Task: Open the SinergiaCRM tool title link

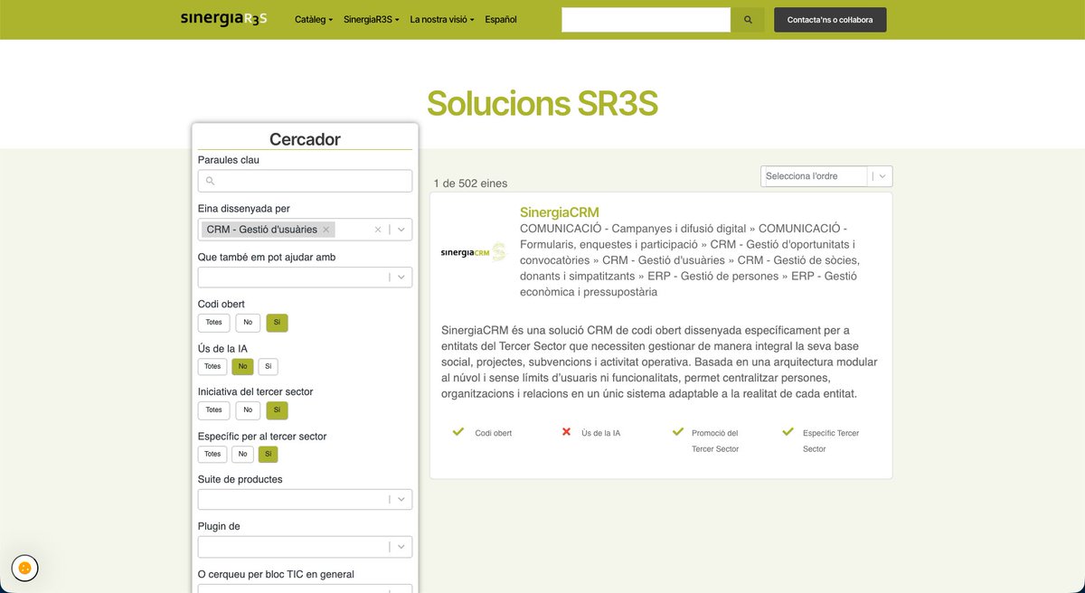Action: click(x=560, y=212)
